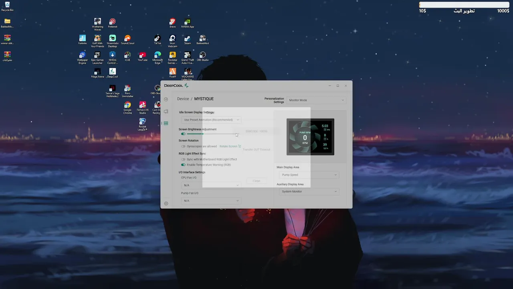Click the DeepCool logo in title bar

(176, 85)
